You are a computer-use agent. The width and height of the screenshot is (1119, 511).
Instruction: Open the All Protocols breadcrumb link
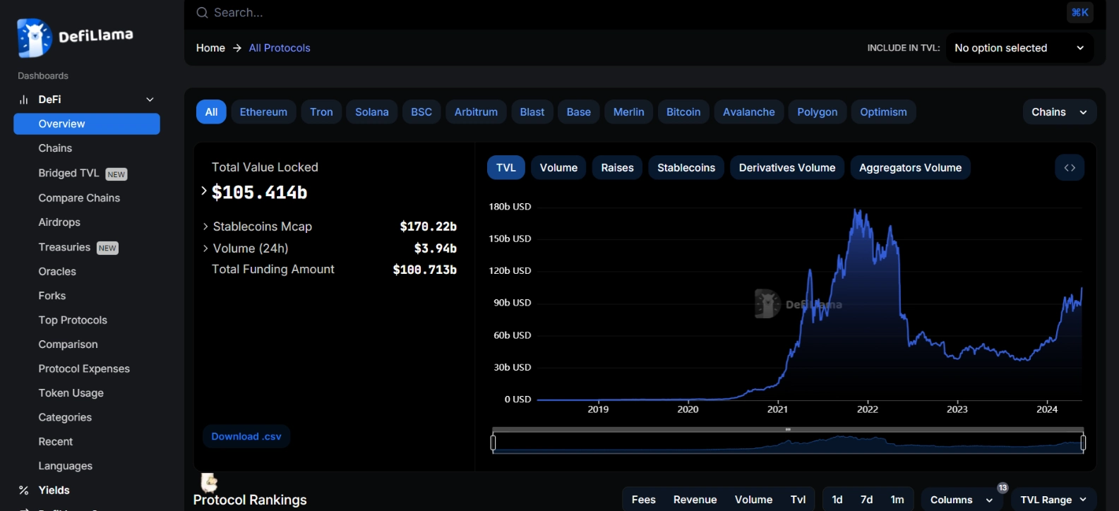coord(280,48)
